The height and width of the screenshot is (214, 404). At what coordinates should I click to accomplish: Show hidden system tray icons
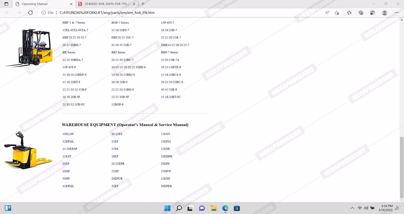[352, 208]
